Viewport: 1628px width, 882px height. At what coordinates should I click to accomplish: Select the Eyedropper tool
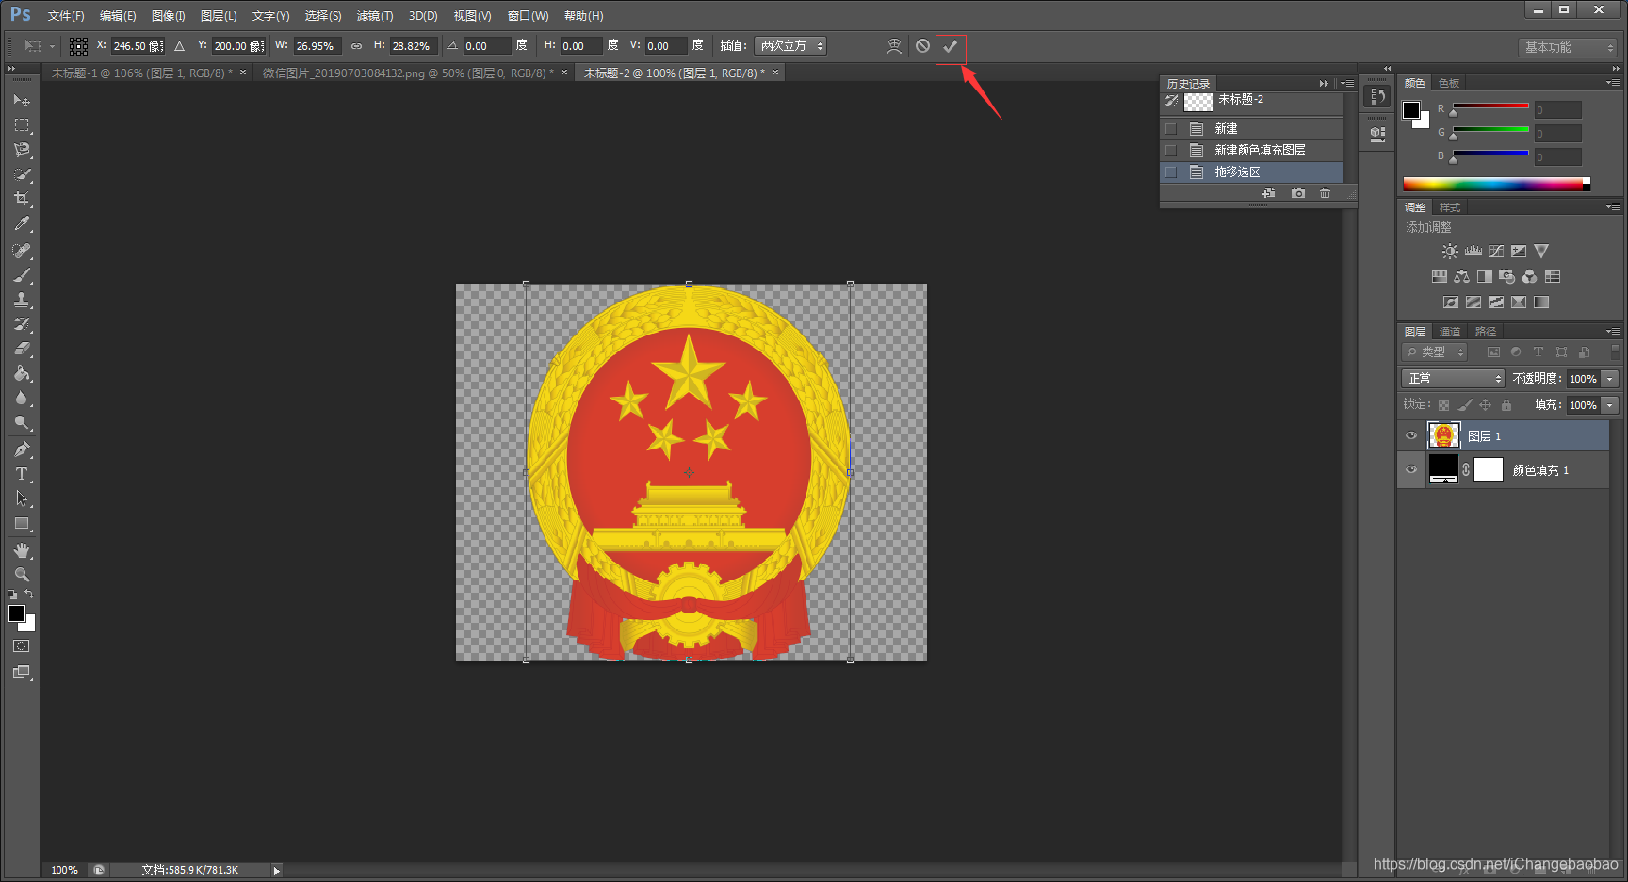point(22,223)
